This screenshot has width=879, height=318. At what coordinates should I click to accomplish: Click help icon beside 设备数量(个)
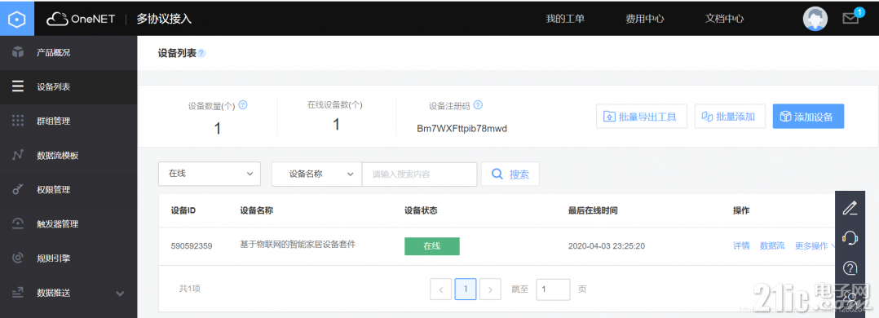(243, 105)
